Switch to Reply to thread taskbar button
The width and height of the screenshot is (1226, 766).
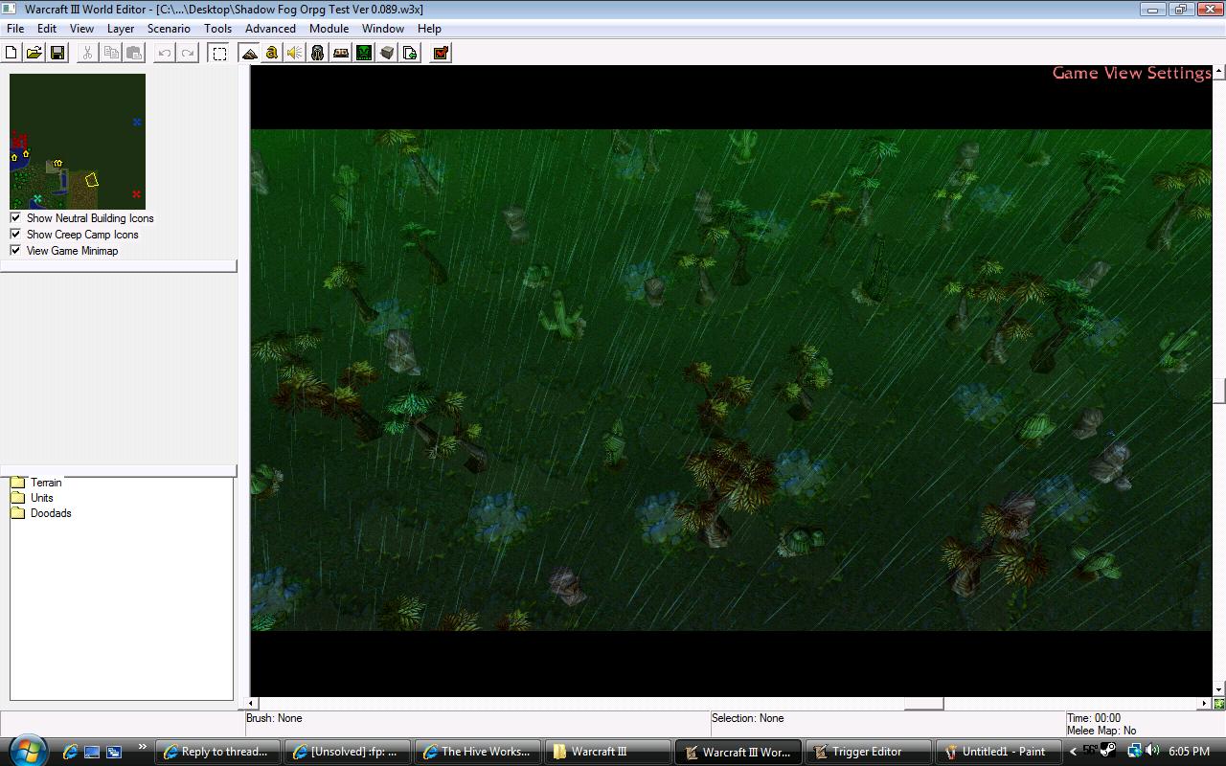[216, 752]
